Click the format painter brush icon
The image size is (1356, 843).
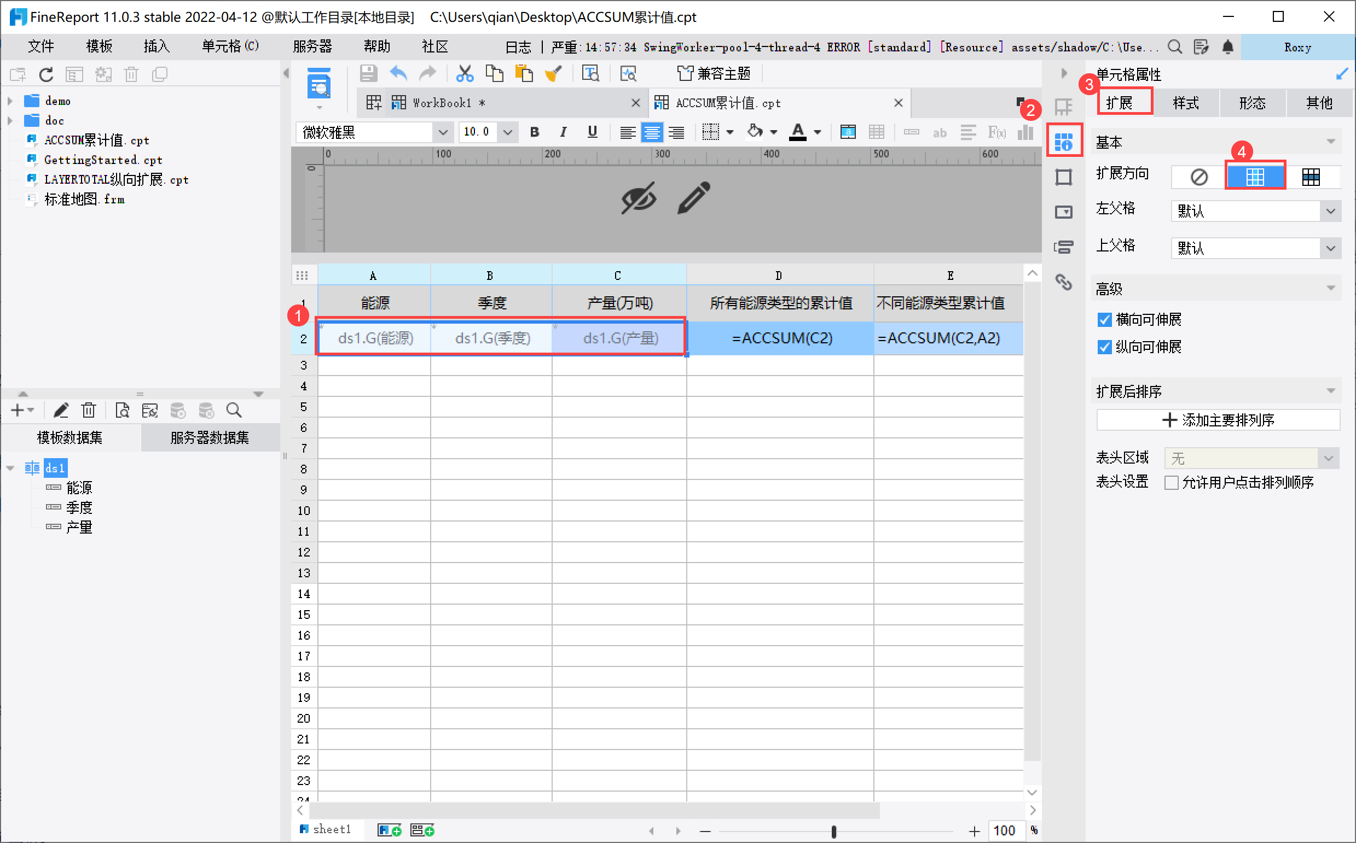click(553, 73)
